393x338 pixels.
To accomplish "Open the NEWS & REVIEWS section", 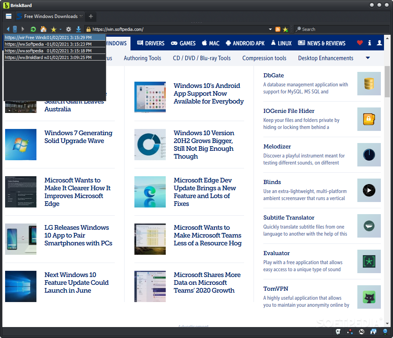I will click(x=322, y=43).
